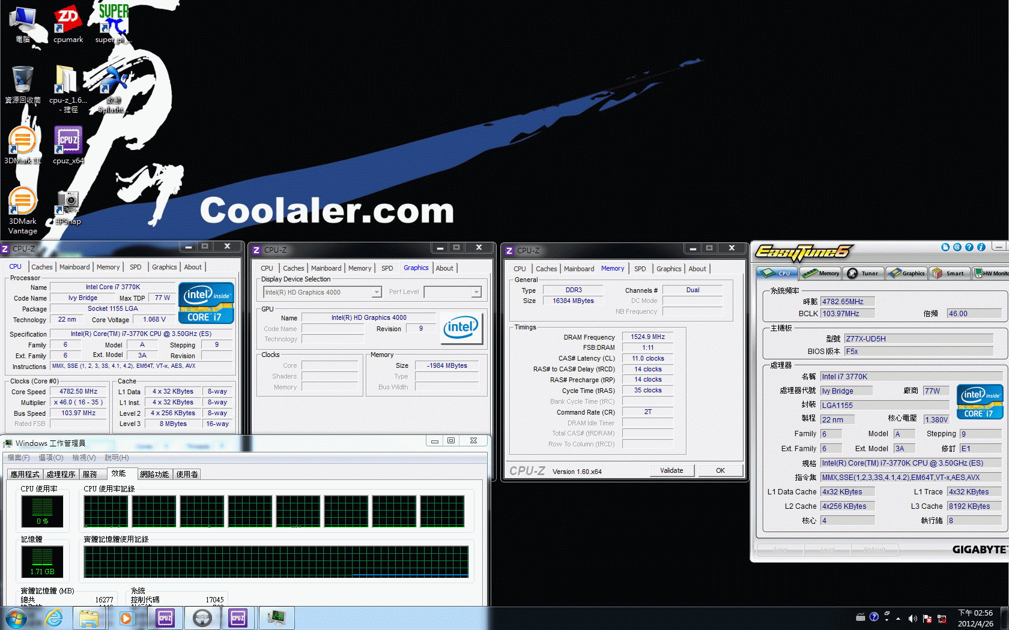Switch to Memory tab in EasyTune6
Image resolution: width=1009 pixels, height=630 pixels.
(820, 274)
